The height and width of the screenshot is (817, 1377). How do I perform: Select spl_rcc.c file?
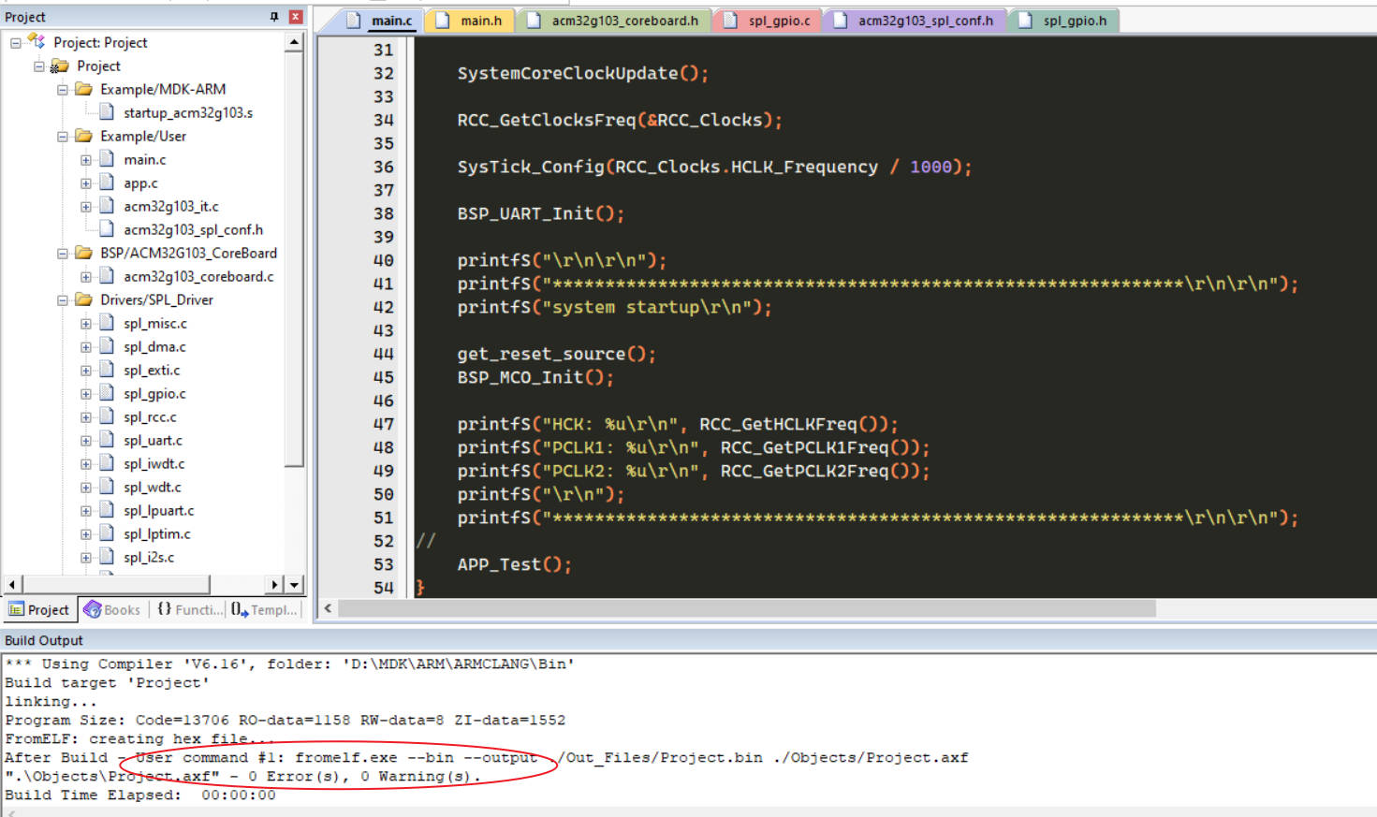150,416
